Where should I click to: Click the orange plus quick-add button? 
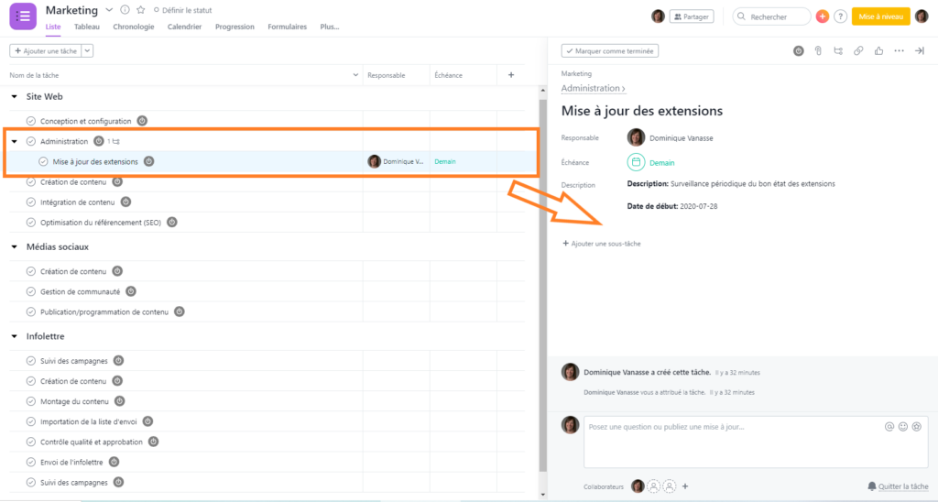822,16
